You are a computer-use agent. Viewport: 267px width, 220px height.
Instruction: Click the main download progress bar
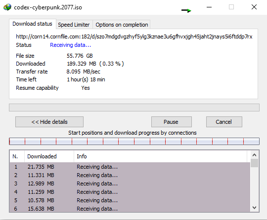coord(134,108)
